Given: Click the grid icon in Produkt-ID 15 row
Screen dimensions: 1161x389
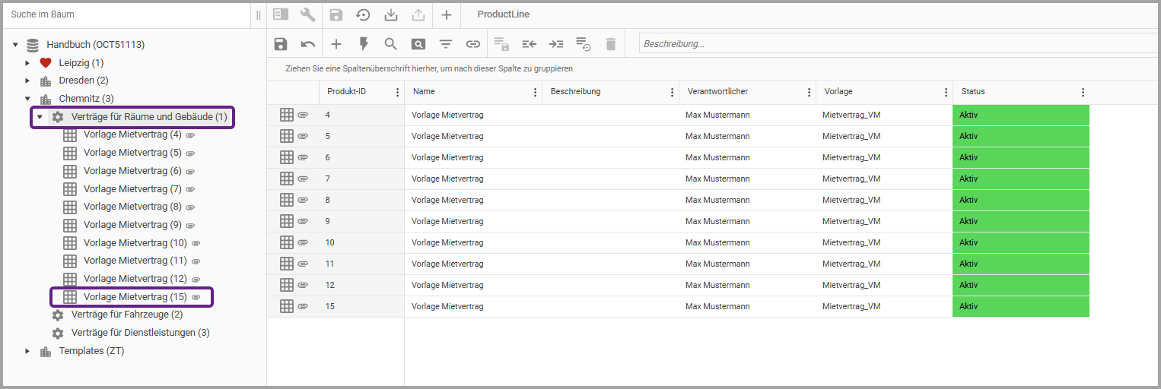Looking at the screenshot, I should [287, 306].
